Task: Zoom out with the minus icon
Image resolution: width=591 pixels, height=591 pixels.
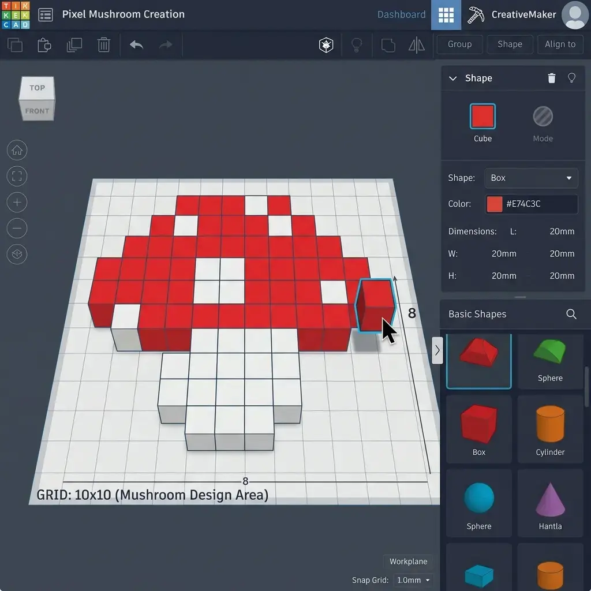Action: pyautogui.click(x=17, y=229)
